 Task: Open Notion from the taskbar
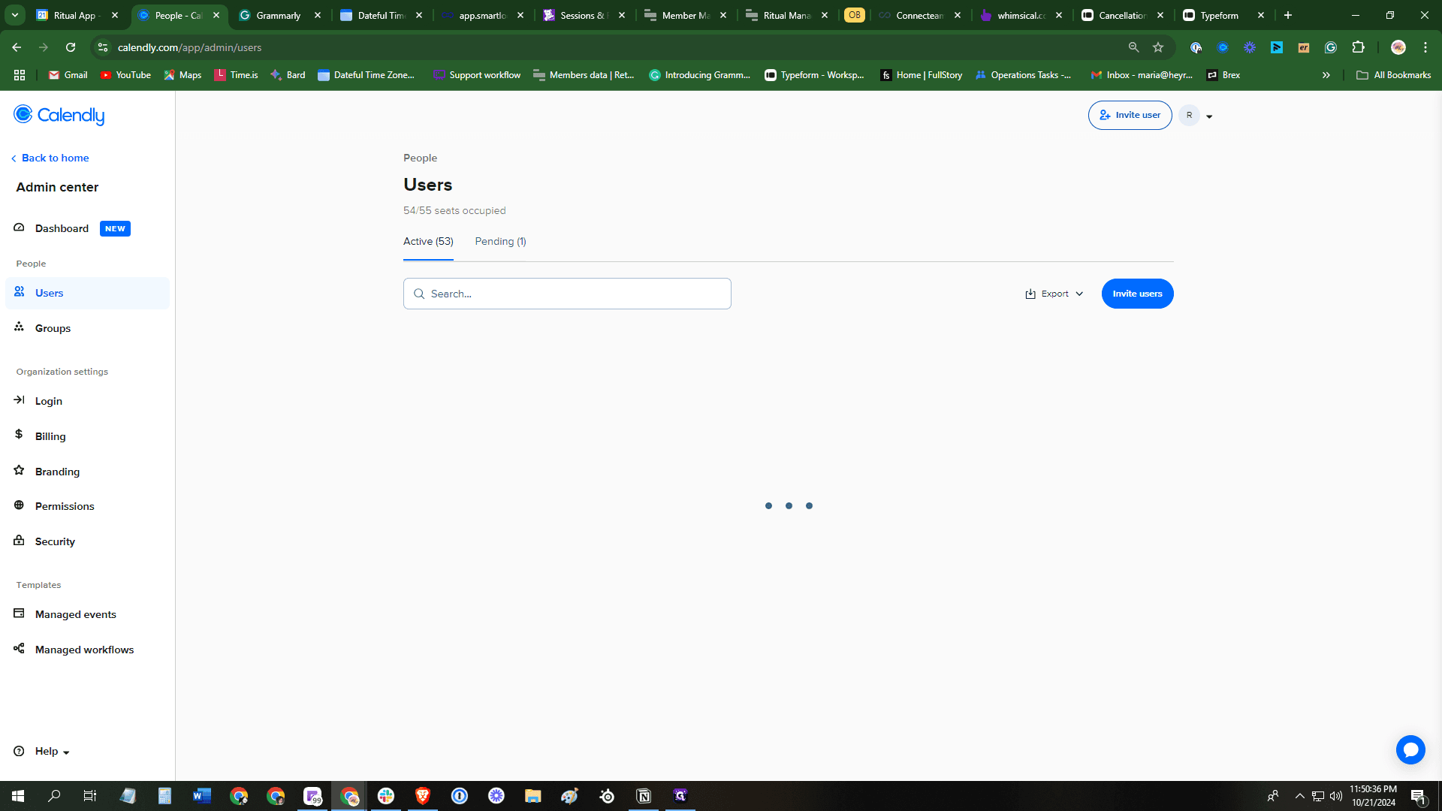pos(644,796)
